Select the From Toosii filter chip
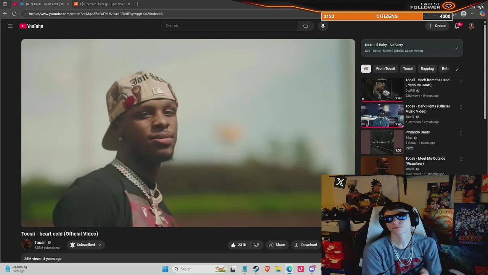The height and width of the screenshot is (275, 488). (x=385, y=69)
